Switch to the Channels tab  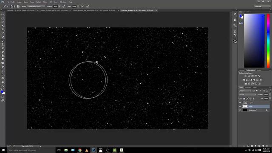[x=248, y=88]
